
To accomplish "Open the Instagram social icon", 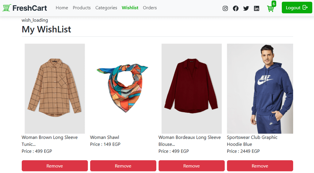I will tap(225, 8).
